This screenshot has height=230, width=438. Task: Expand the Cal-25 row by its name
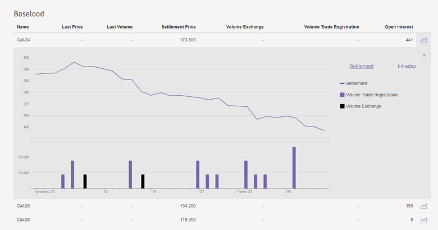point(23,206)
